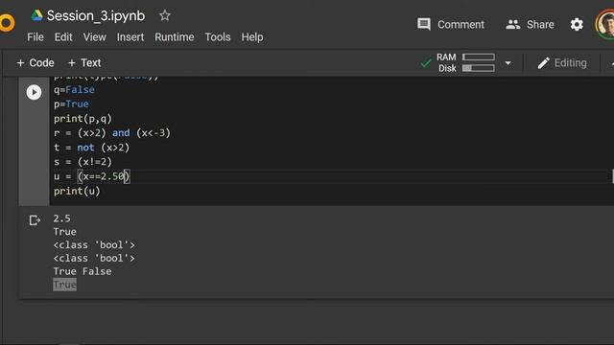Click the RAM usage bar
614x345 pixels.
pyautogui.click(x=479, y=57)
